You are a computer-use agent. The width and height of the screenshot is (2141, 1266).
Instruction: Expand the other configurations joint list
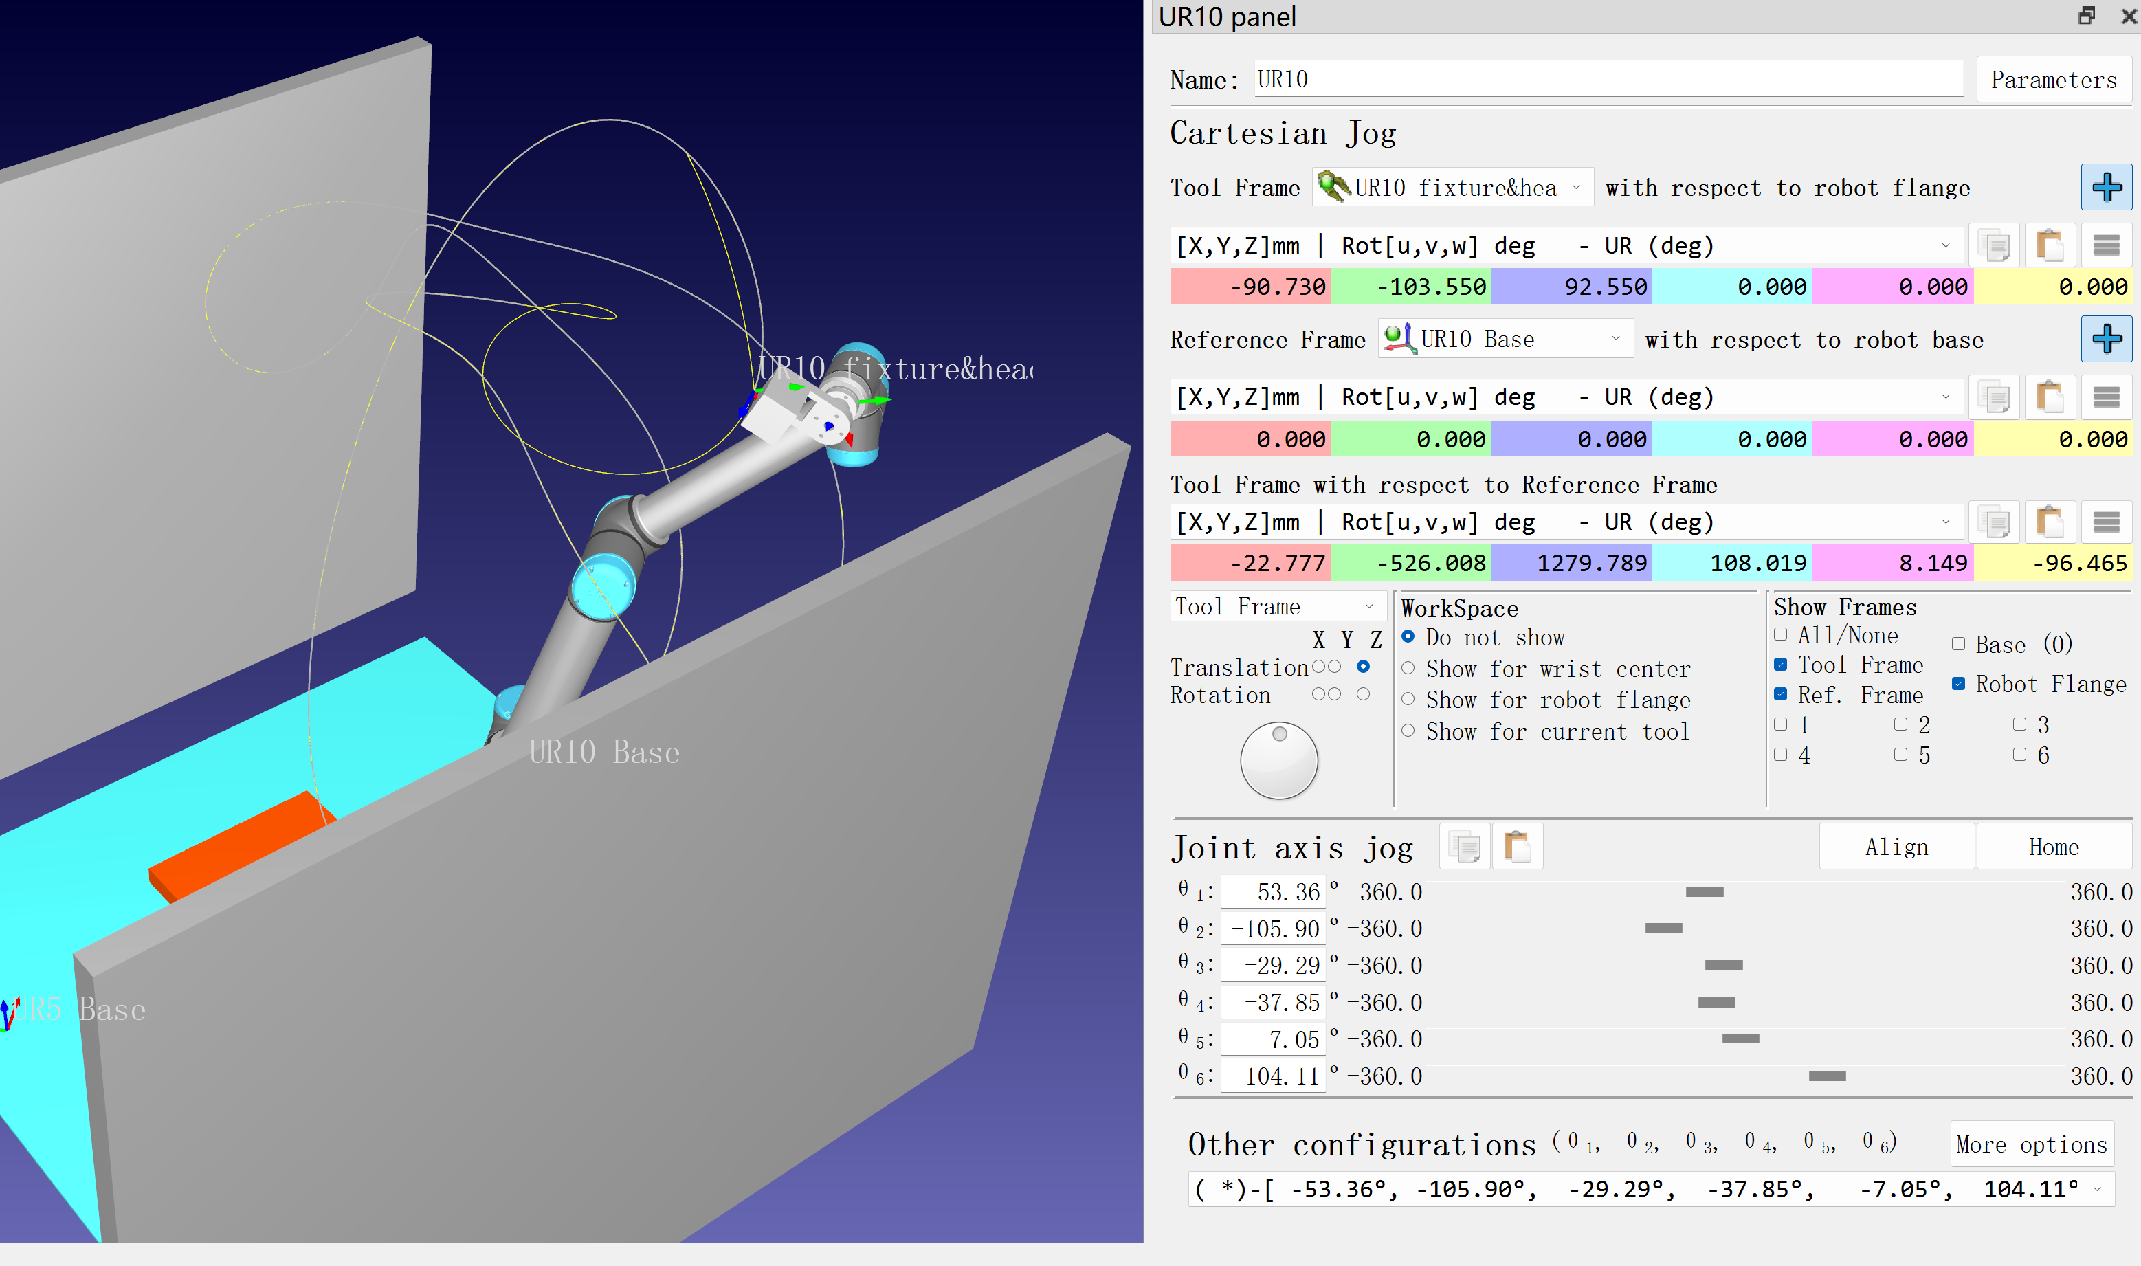click(x=2098, y=1189)
